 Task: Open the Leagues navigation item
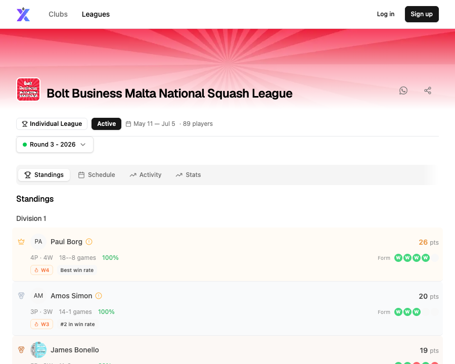tap(96, 14)
